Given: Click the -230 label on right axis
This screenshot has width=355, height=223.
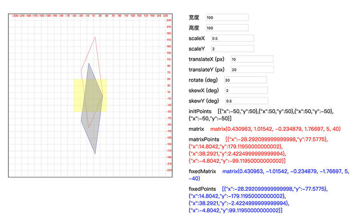Looking at the screenshot, I should (x=170, y=170).
